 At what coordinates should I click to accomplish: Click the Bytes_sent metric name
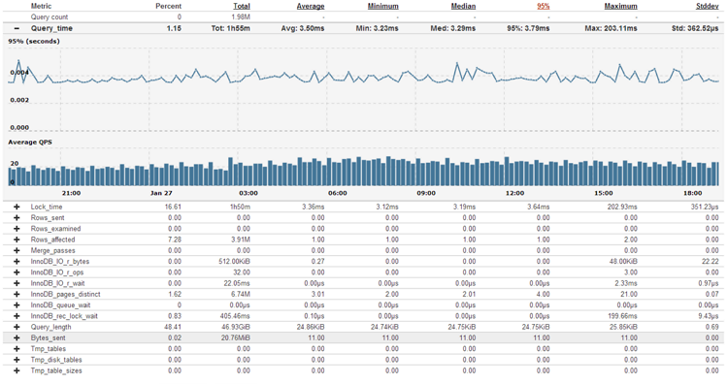pos(49,338)
